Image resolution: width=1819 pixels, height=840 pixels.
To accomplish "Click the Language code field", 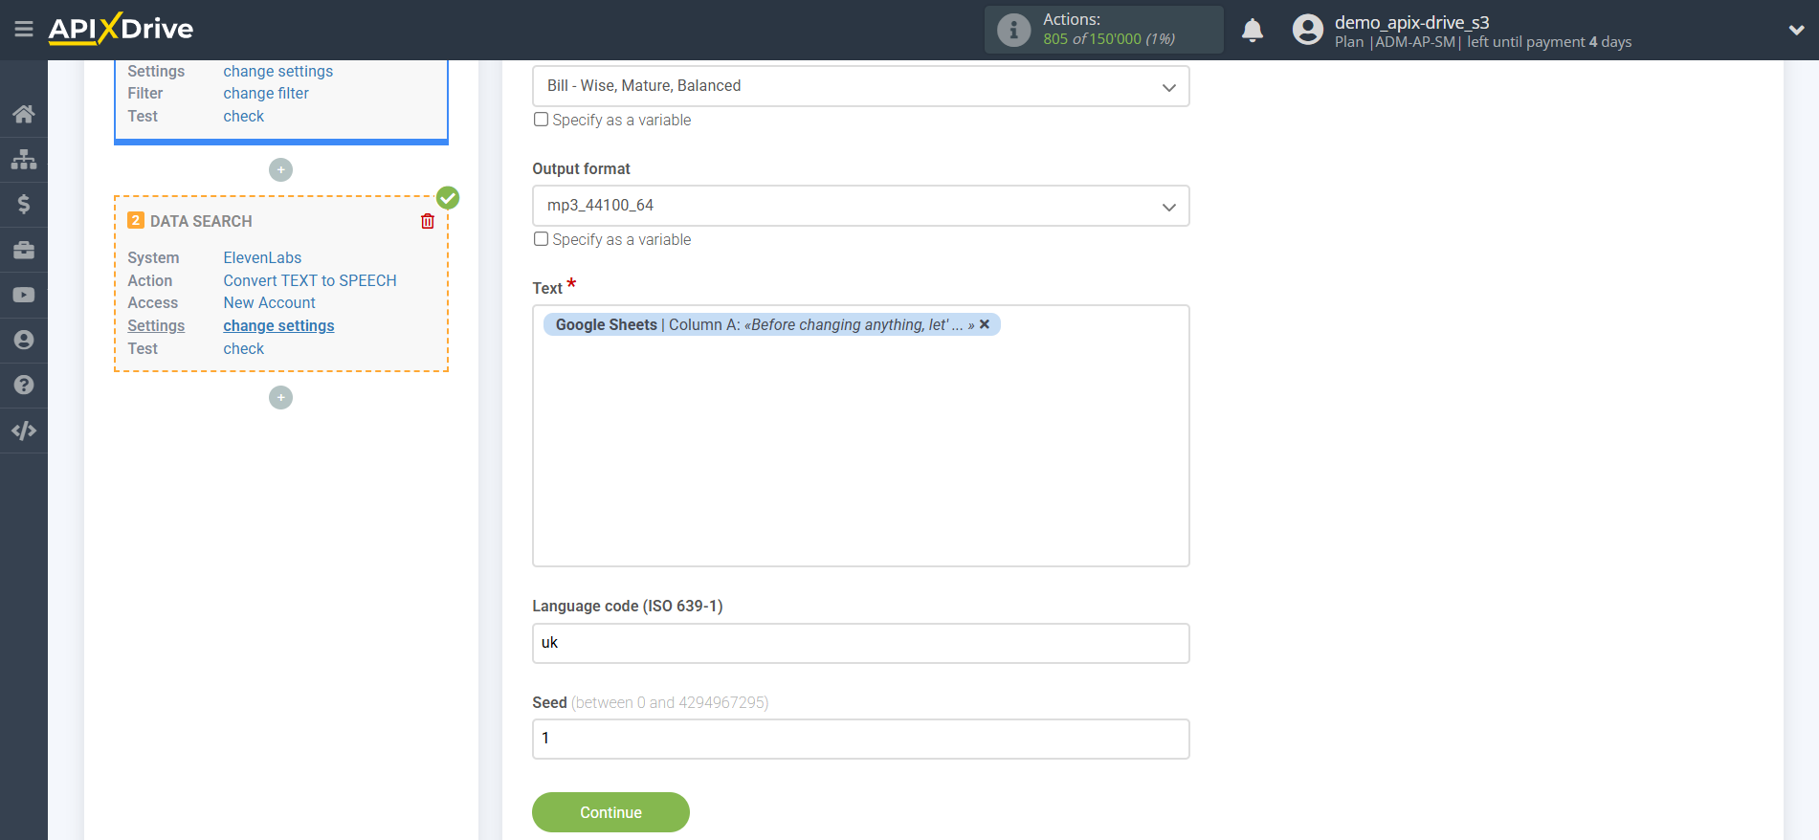I will pyautogui.click(x=860, y=643).
